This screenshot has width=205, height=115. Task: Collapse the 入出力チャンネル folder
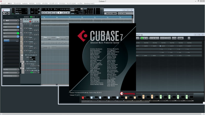coord(23,68)
